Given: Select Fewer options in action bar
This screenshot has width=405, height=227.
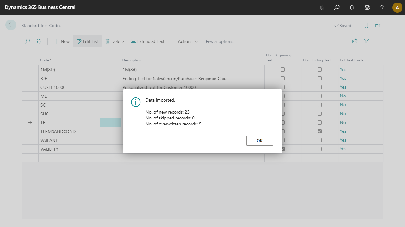Looking at the screenshot, I should point(219,41).
